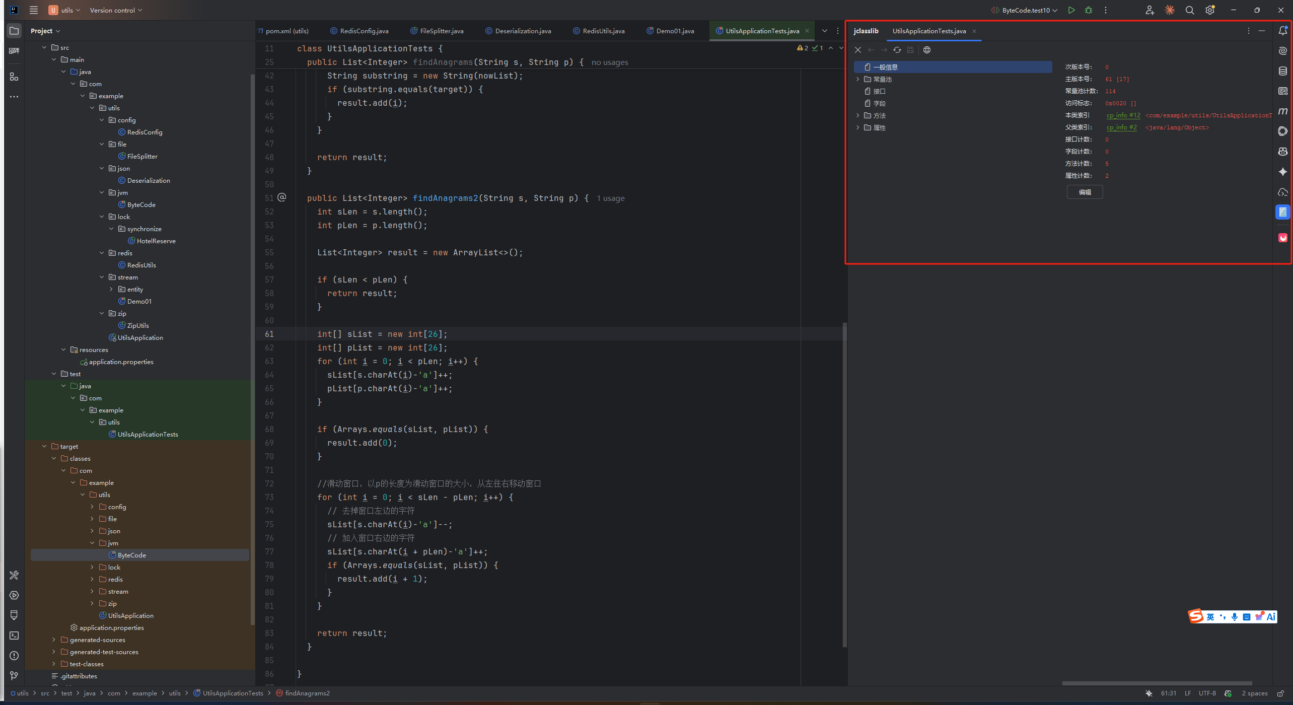
Task: Open the Maven tool window m icon
Action: 1283,111
